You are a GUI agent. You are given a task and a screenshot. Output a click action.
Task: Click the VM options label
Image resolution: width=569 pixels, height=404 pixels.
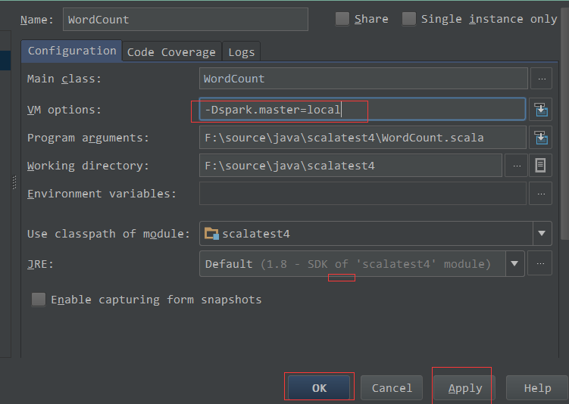coord(64,110)
